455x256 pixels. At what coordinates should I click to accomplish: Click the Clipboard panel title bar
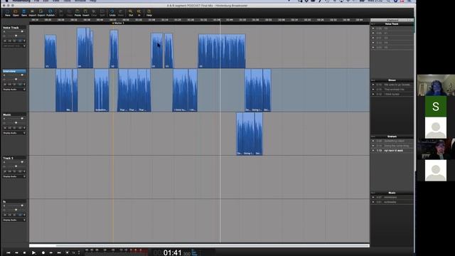[x=392, y=20]
